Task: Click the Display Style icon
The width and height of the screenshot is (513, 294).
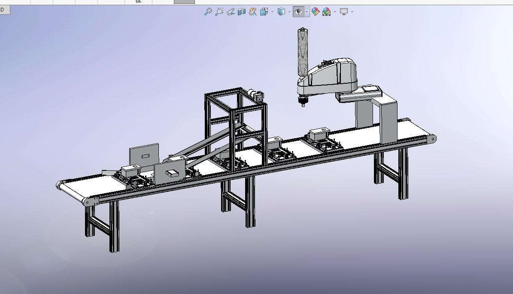Action: coord(281,12)
